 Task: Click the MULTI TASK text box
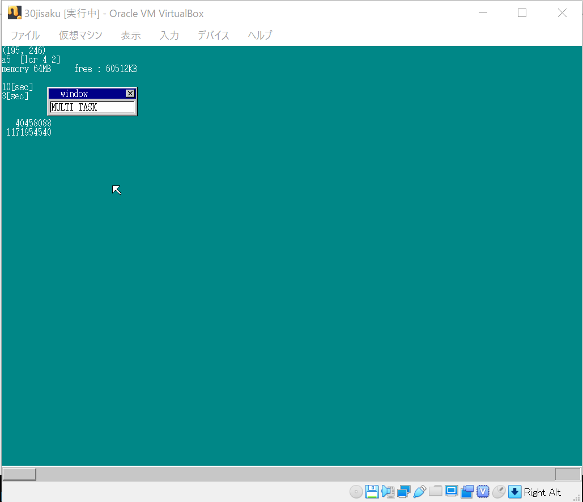point(92,107)
